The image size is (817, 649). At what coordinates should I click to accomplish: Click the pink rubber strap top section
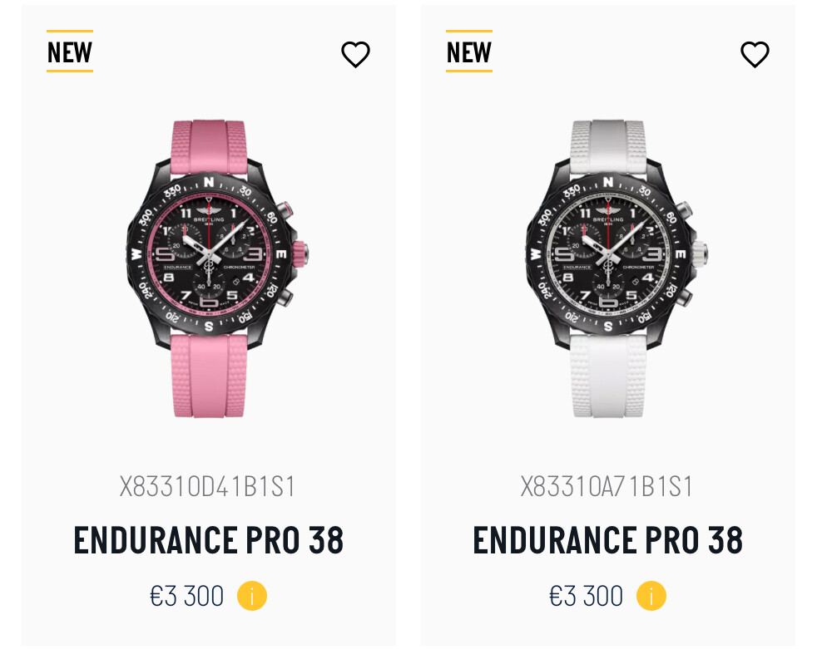click(210, 147)
